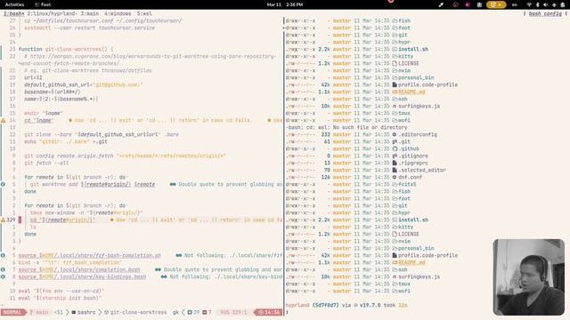This screenshot has height=320, width=570.
Task: Click the Bluetooth status icon
Action: point(538,4)
